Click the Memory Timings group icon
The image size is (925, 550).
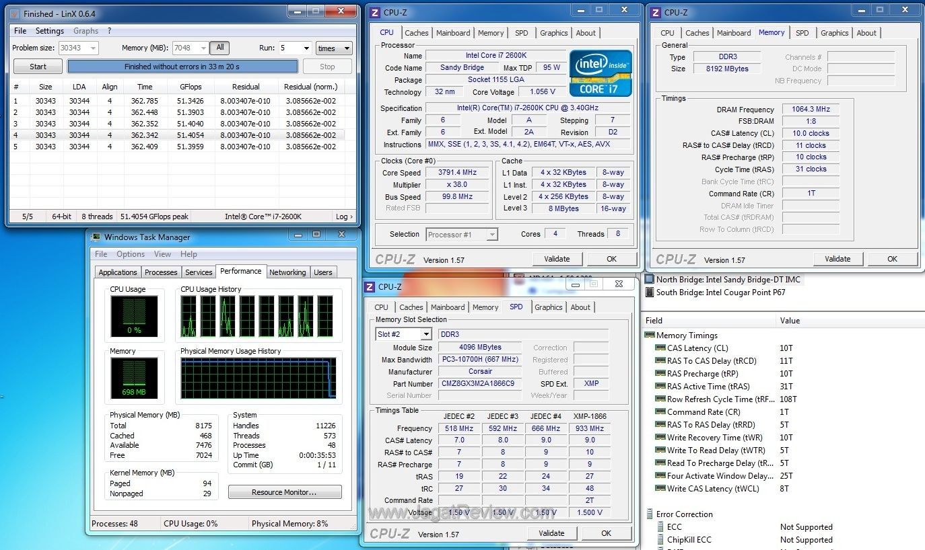tap(650, 336)
